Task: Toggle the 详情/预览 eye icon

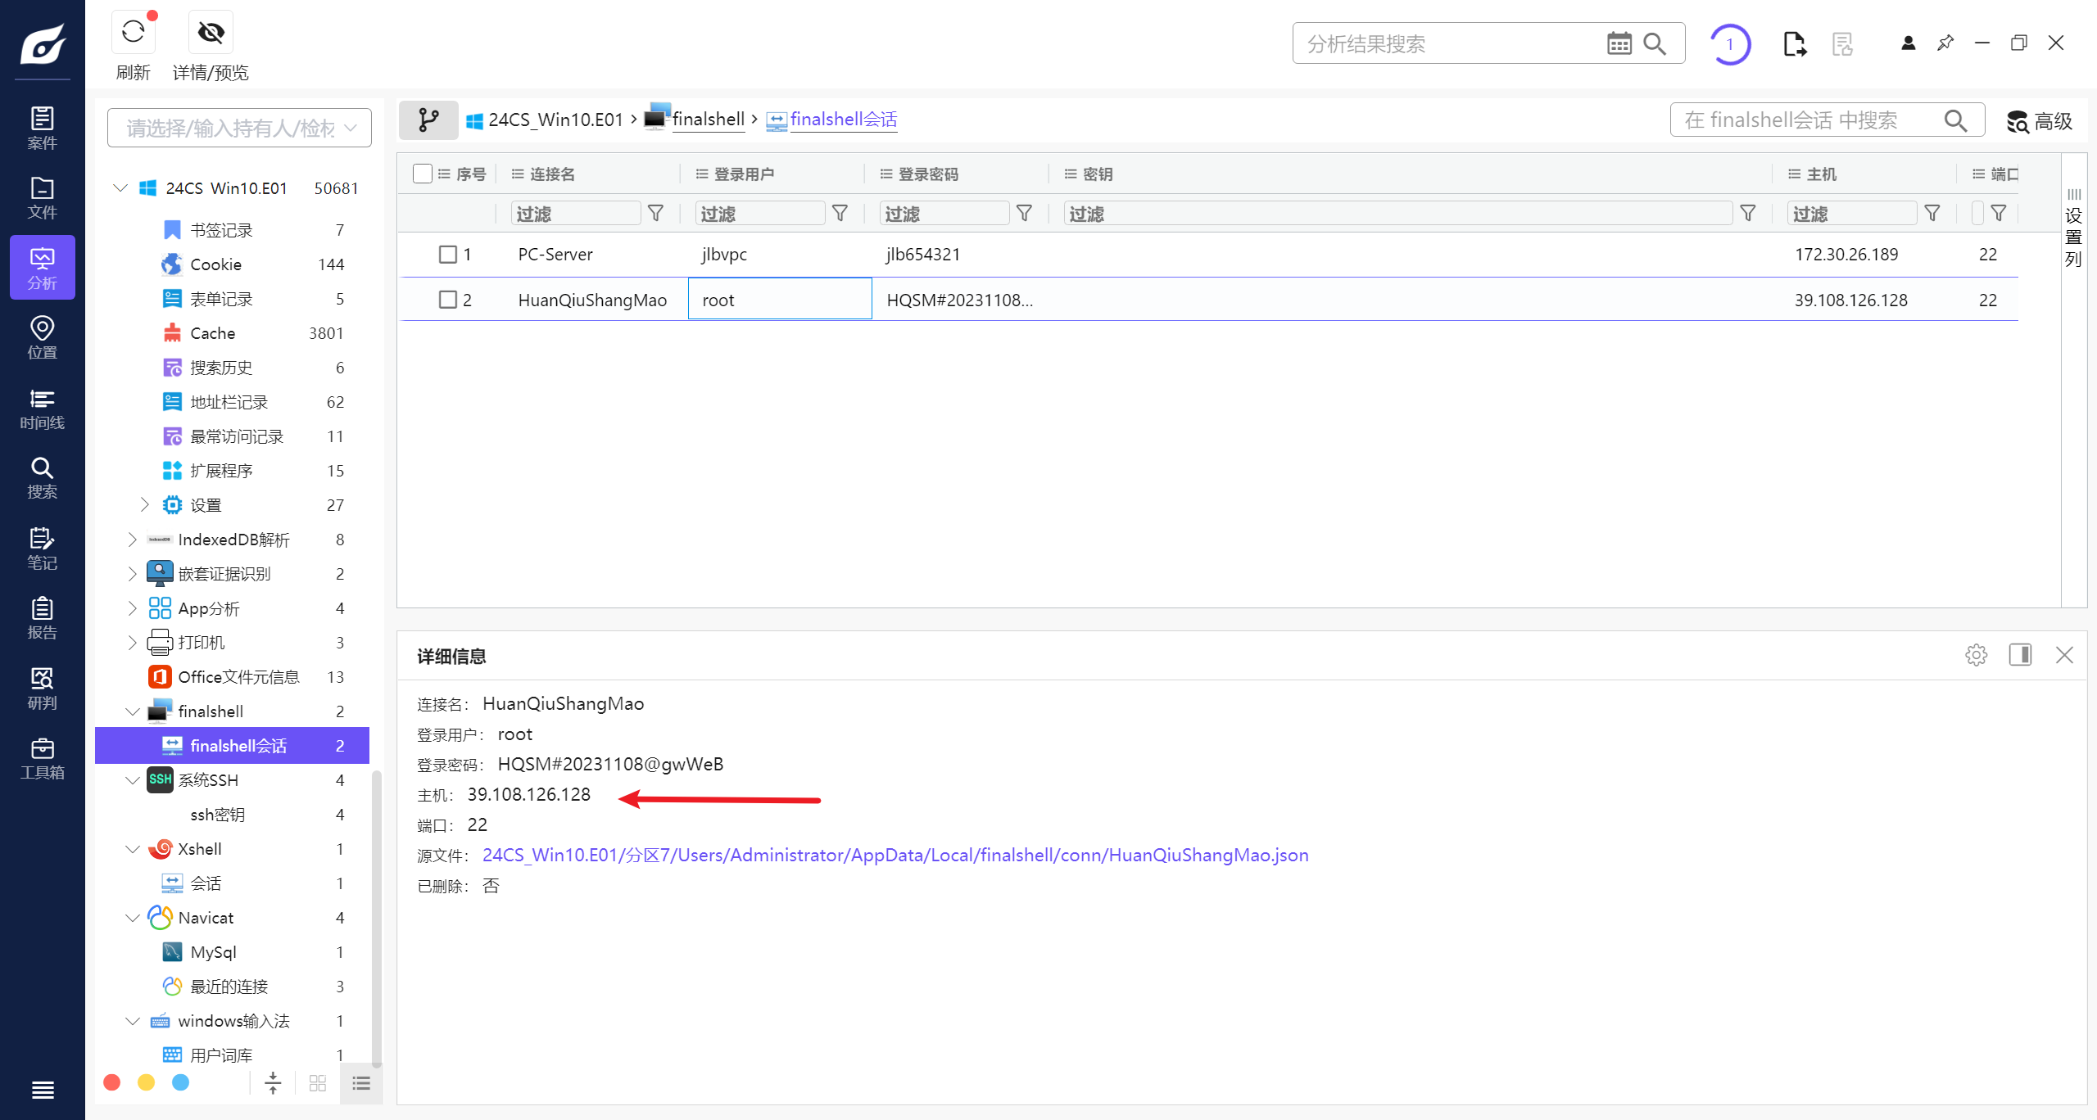Action: click(211, 33)
